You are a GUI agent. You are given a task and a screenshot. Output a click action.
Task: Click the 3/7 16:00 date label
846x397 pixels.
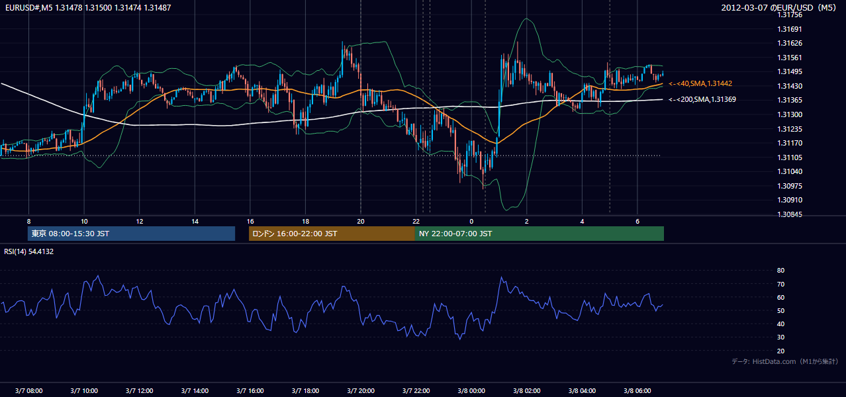tap(250, 391)
